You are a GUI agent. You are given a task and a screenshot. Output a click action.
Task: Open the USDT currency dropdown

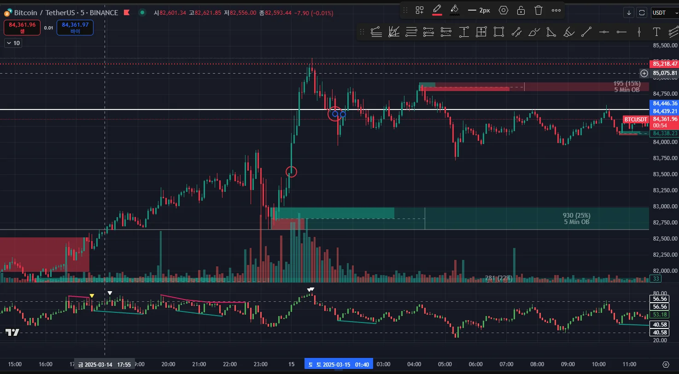[665, 13]
